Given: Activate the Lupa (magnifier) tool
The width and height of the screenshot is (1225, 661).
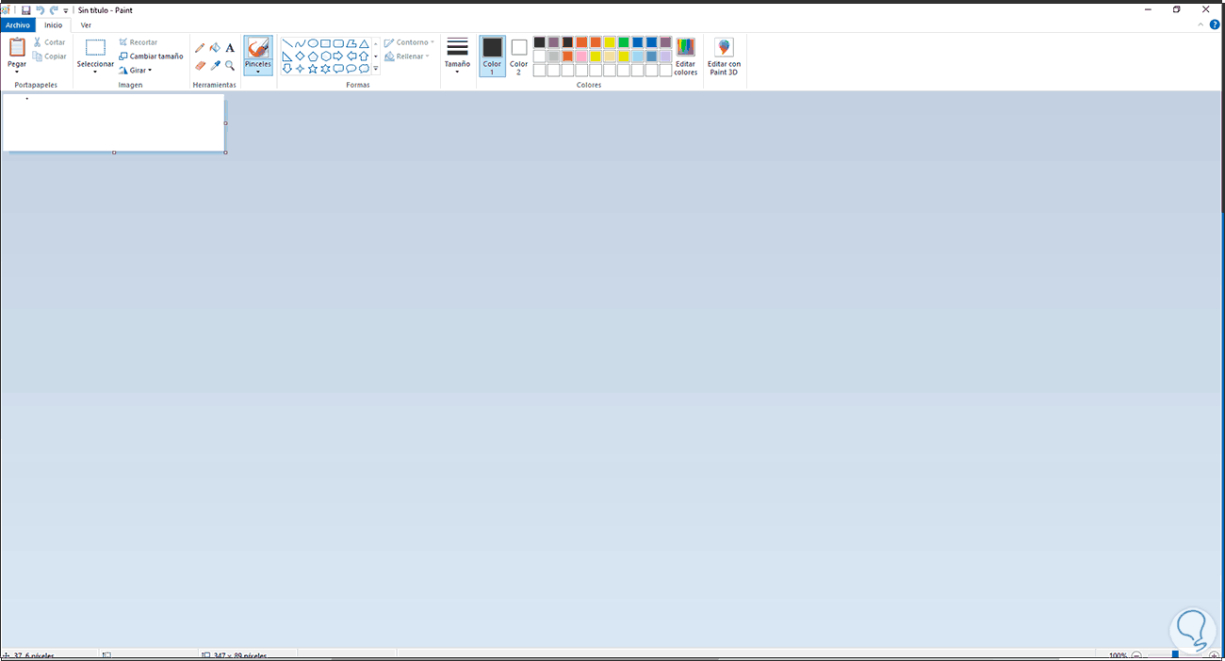Looking at the screenshot, I should pyautogui.click(x=230, y=65).
